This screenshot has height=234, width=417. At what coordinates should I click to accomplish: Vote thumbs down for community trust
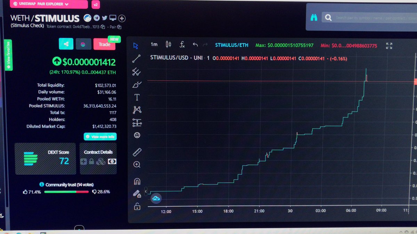click(95, 192)
